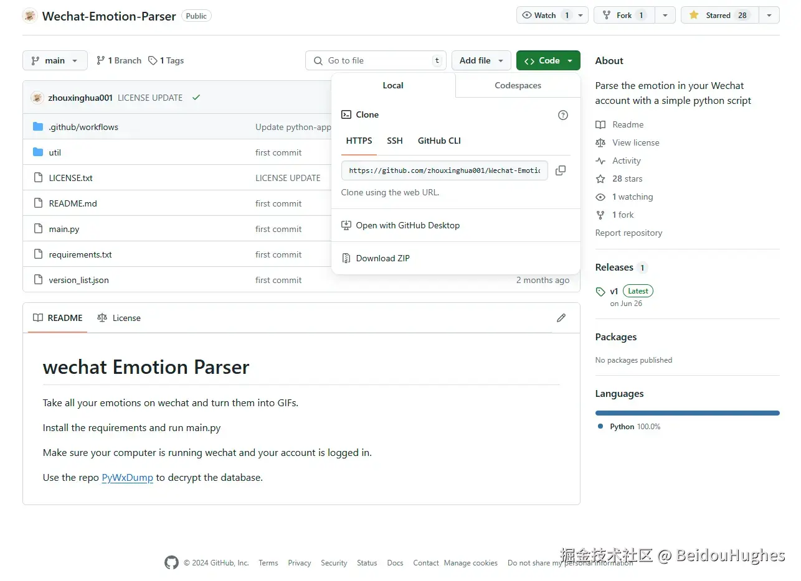Click the Go to file search field
The height and width of the screenshot is (581, 801).
coord(376,60)
